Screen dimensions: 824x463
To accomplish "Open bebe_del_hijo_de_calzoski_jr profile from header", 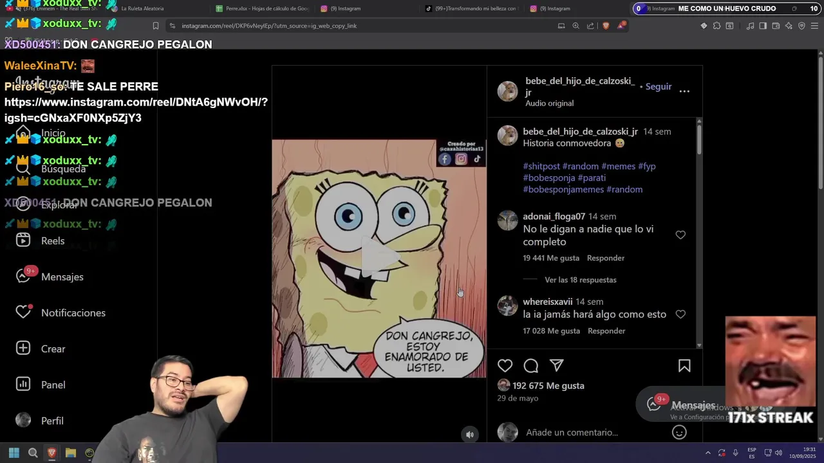I will [x=579, y=87].
